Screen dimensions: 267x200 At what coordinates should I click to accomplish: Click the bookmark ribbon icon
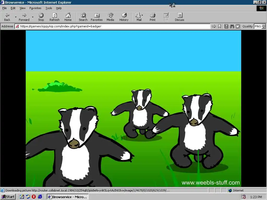[220, 26]
